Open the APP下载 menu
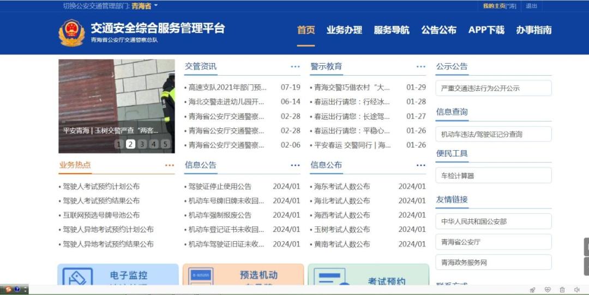The height and width of the screenshot is (295, 589). click(486, 30)
